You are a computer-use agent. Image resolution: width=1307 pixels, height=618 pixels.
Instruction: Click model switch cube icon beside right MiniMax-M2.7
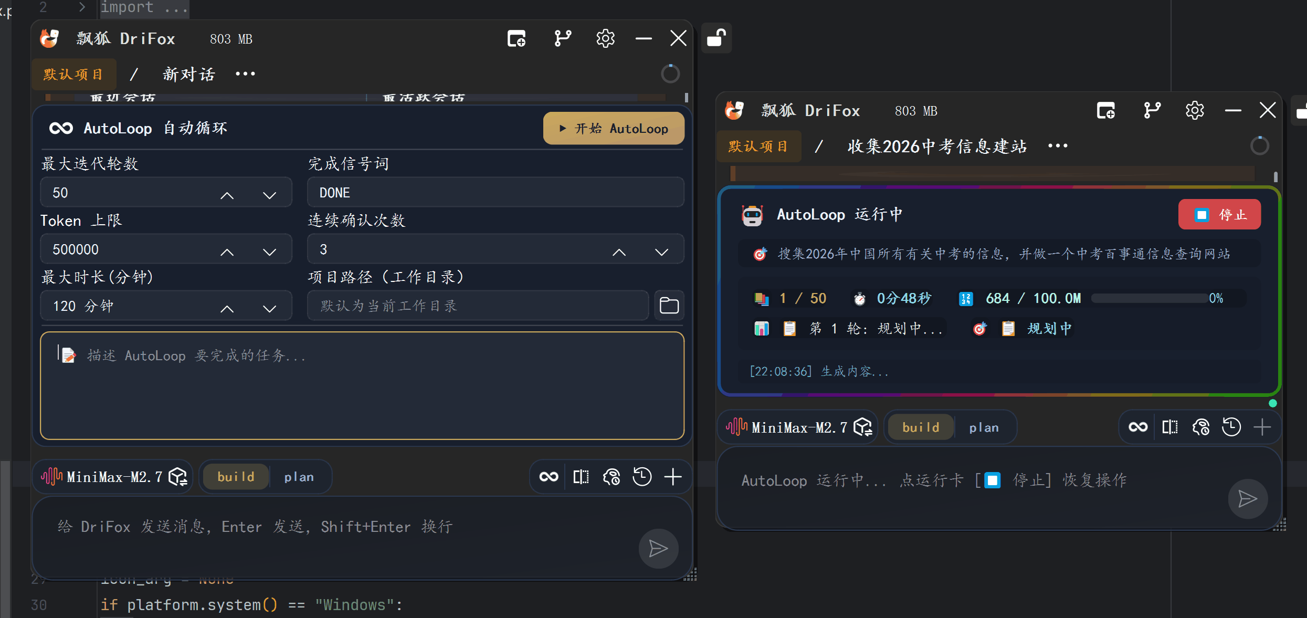click(x=863, y=427)
